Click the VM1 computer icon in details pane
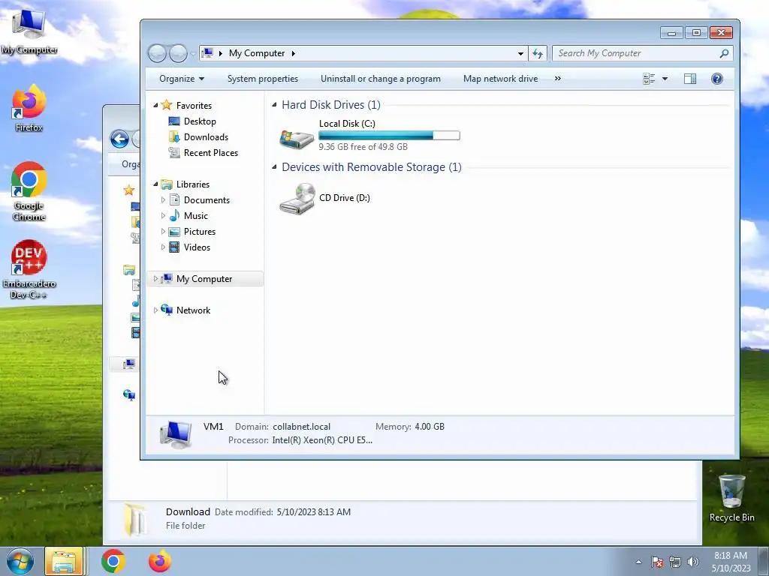 [176, 434]
